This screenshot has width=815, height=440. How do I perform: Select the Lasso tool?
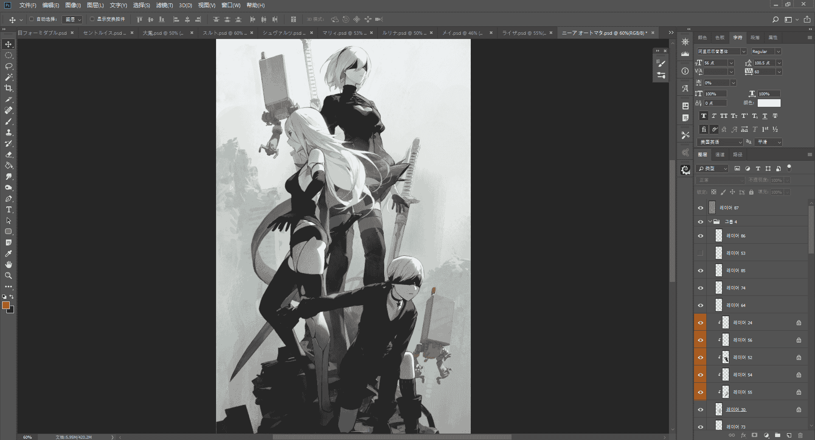pos(8,67)
